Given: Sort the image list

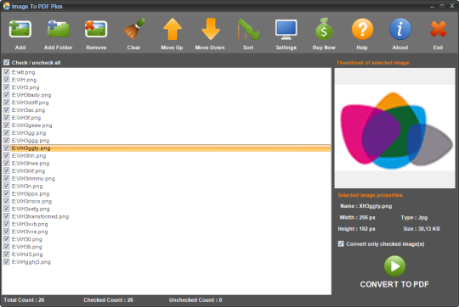Looking at the screenshot, I should (248, 29).
